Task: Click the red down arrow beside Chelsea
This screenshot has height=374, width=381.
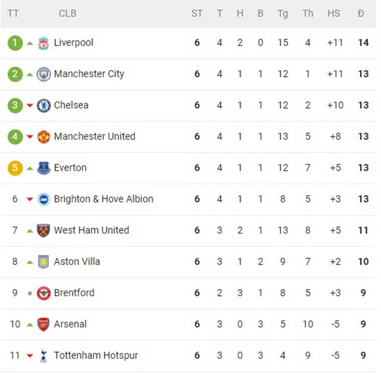Action: pos(30,106)
